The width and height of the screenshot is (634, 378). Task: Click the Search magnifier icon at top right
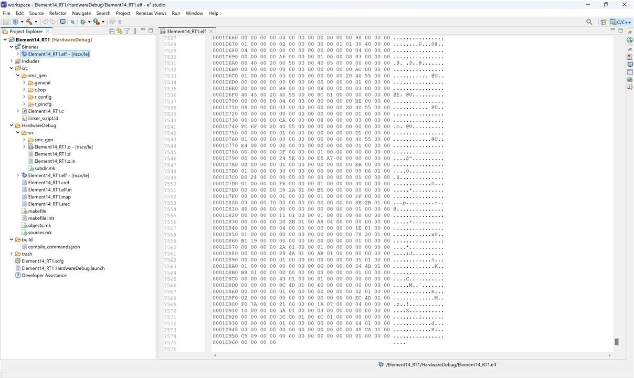point(589,22)
